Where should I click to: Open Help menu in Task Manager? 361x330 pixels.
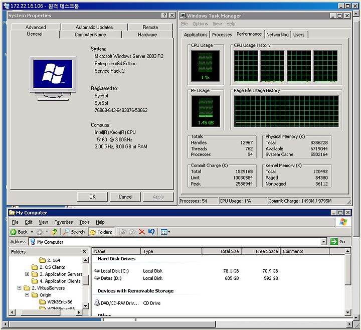(x=231, y=24)
